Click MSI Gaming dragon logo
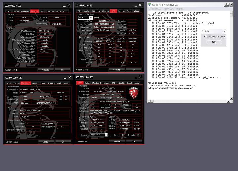238x171 pixels. [134, 93]
